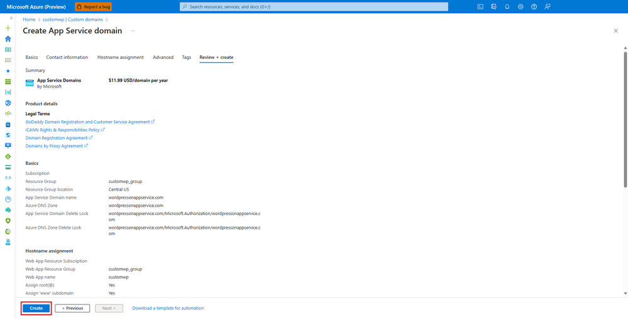Open the Function App lightning bolt icon
The image size is (628, 319).
[8, 113]
